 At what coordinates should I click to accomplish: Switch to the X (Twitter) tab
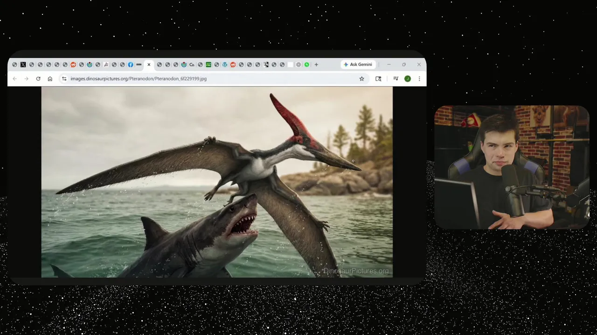pos(23,65)
